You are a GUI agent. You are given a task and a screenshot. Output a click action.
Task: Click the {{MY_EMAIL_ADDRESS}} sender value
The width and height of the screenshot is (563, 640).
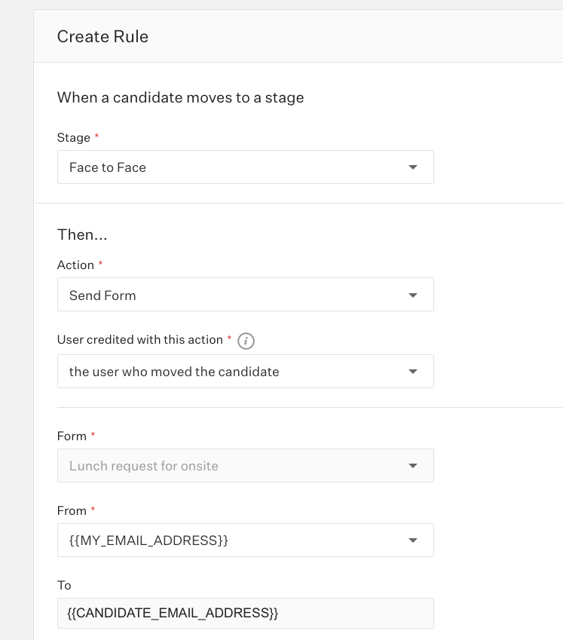pyautogui.click(x=148, y=540)
